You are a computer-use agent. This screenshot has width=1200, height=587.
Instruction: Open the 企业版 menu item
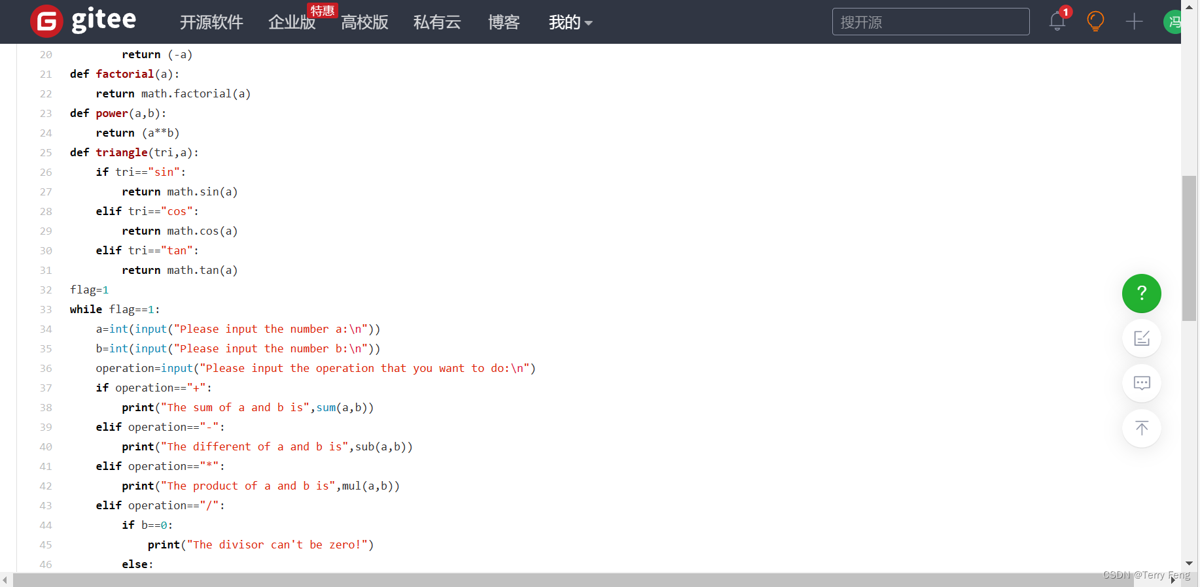click(292, 22)
